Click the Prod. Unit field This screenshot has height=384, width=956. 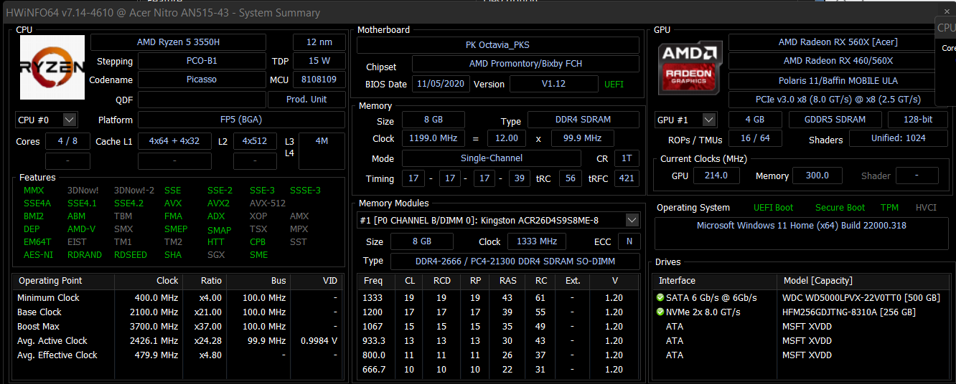(x=307, y=100)
